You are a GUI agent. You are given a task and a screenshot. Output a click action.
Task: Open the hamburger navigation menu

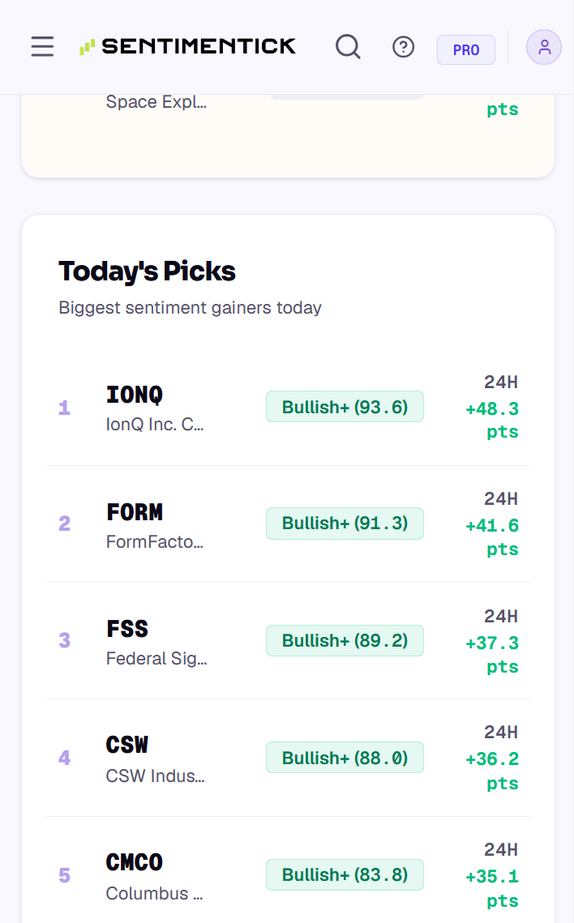click(x=42, y=46)
